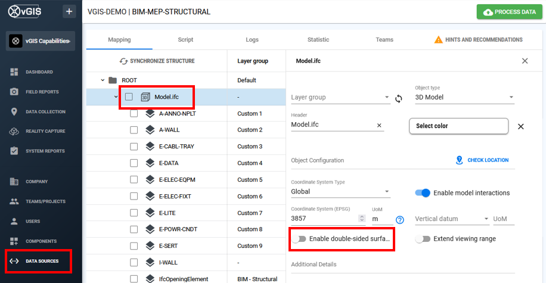The image size is (546, 283).
Task: Open Field Reports camera icon
Action: (14, 92)
